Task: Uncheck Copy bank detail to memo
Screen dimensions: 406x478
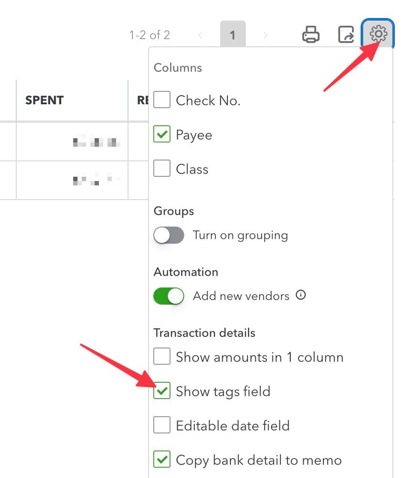Action: click(x=162, y=460)
